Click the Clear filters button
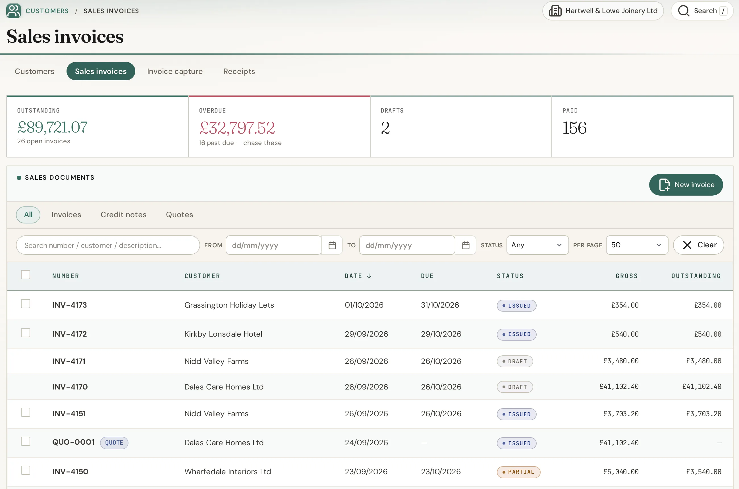This screenshot has height=489, width=739. pos(698,245)
